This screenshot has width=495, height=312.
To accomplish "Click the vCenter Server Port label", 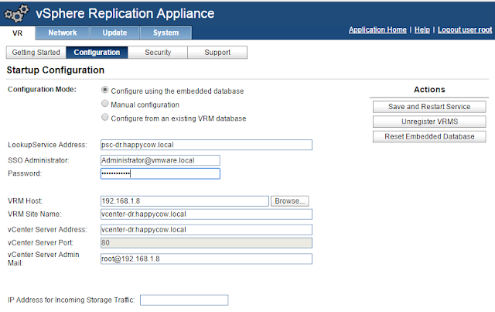I will (x=40, y=243).
